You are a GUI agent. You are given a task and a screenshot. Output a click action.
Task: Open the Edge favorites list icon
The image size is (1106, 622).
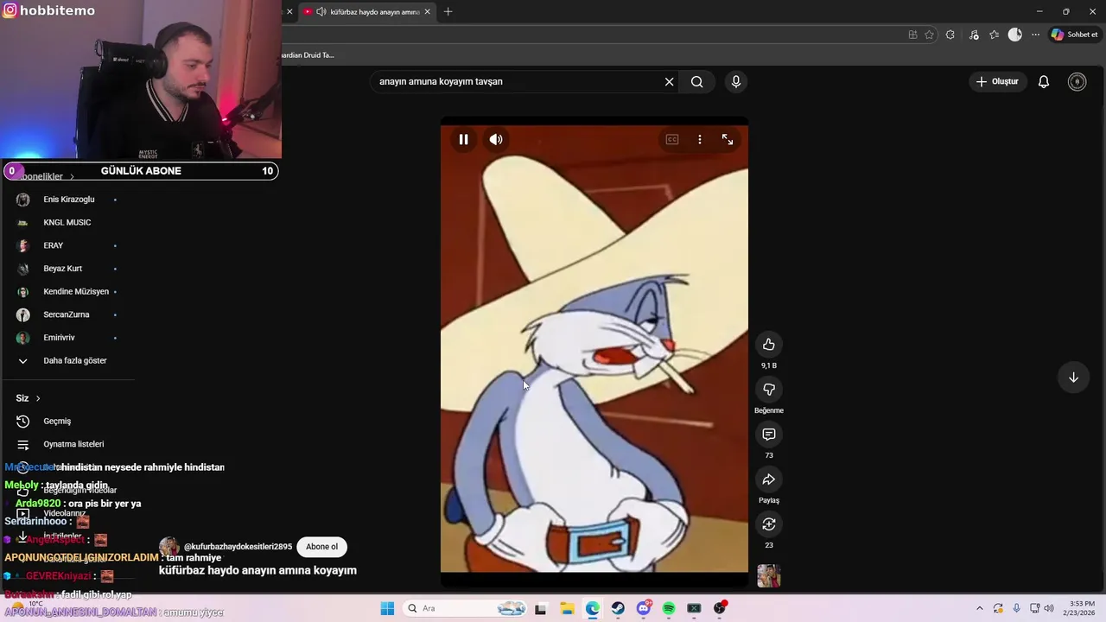pyautogui.click(x=995, y=35)
